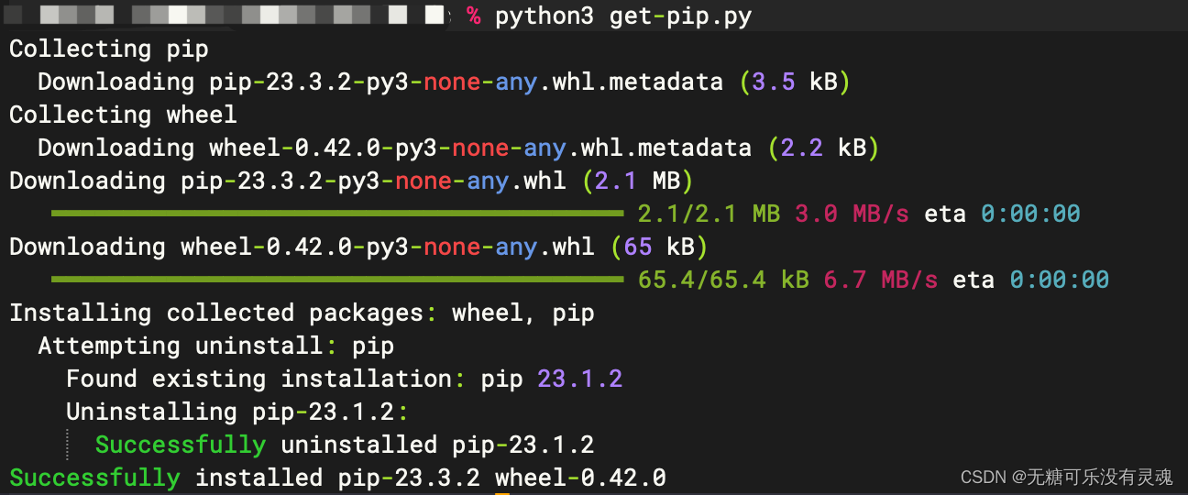Screen dimensions: 1188x495
Task: Click the 3.0 MB/s download speed
Action: 852,214
